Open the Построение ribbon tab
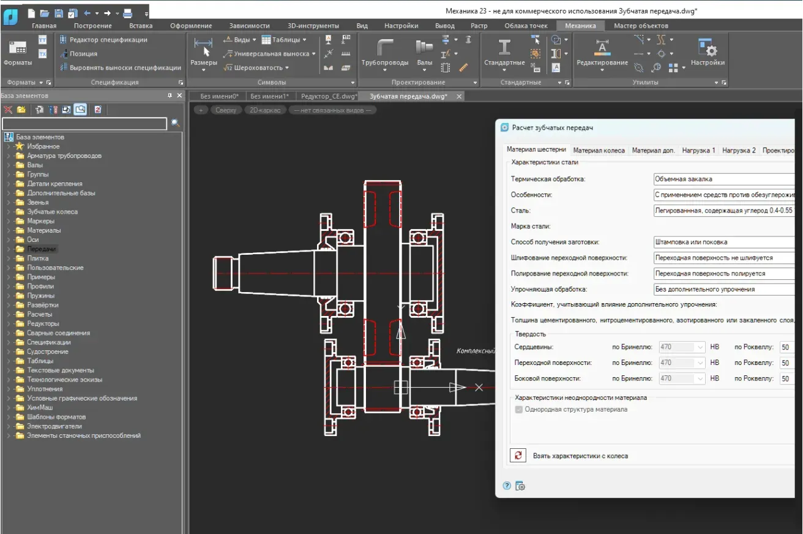 click(92, 26)
